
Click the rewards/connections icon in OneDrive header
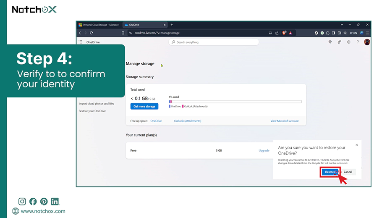340,42
